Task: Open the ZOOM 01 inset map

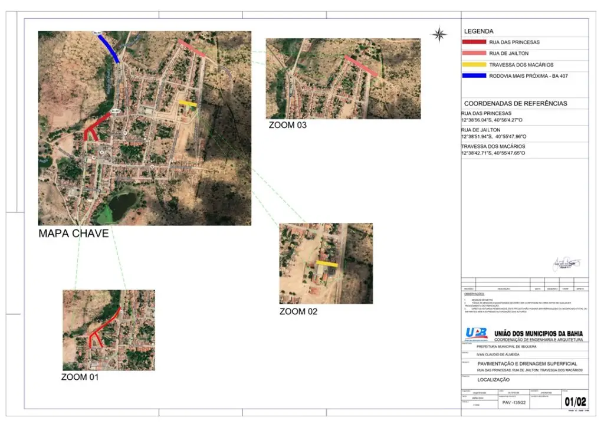Action: [x=109, y=330]
